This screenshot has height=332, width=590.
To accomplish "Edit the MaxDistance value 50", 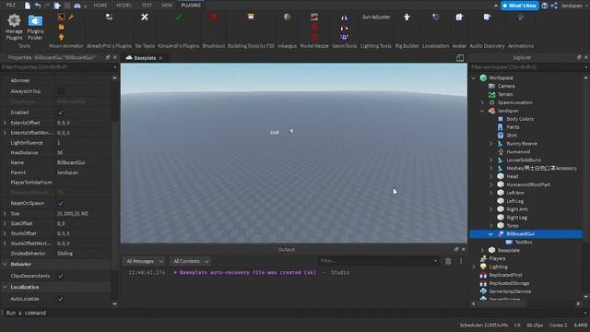I will point(83,153).
